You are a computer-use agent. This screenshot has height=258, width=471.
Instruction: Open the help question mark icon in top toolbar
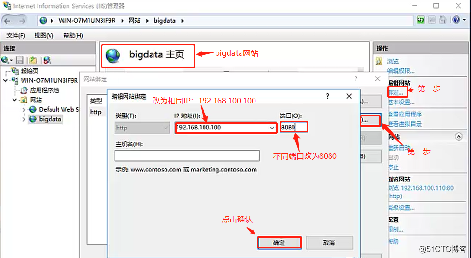457,20
